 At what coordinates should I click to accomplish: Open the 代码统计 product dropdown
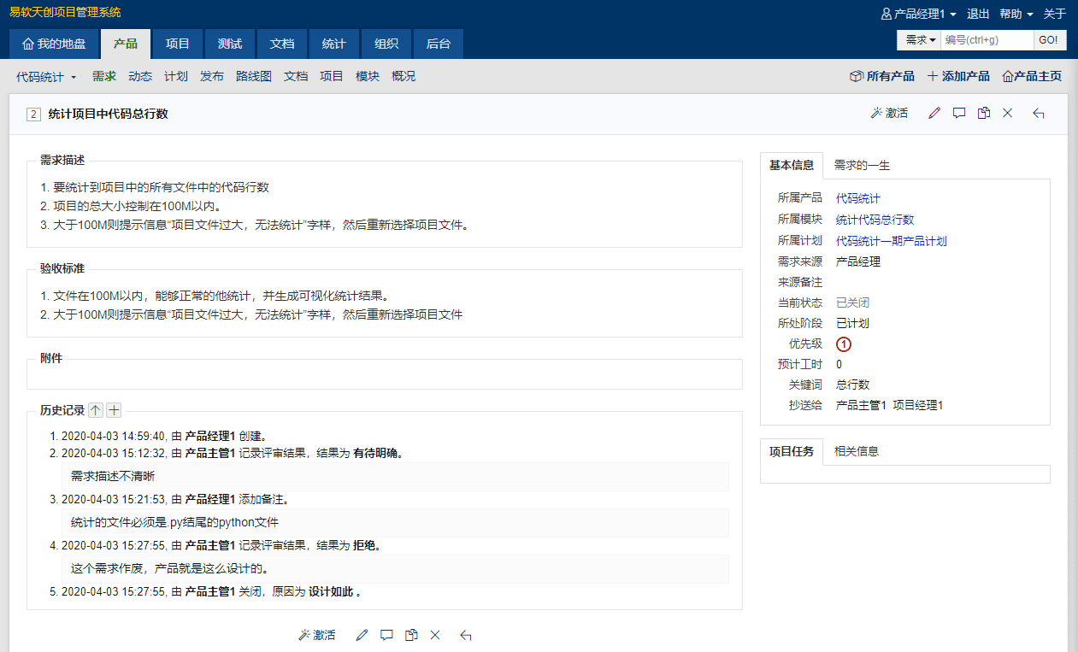tap(46, 76)
